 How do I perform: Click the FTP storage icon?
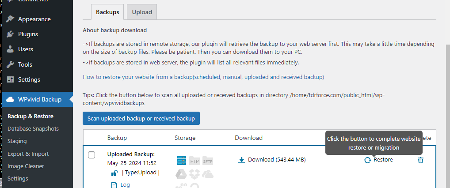pyautogui.click(x=194, y=161)
